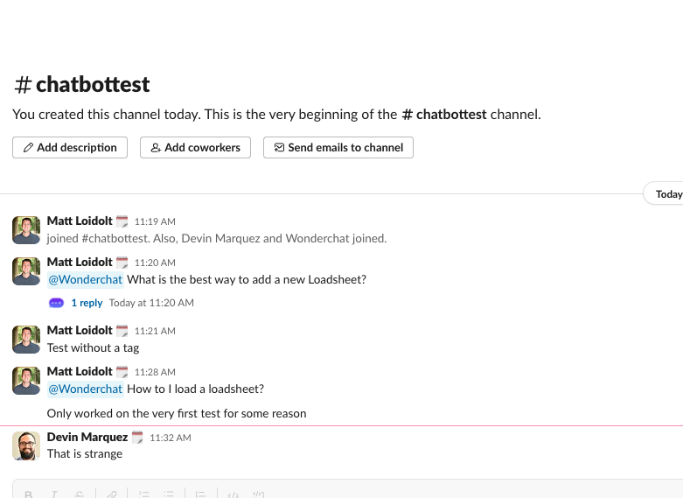This screenshot has width=683, height=498.
Task: Apply inline code formatting
Action: pos(233,494)
